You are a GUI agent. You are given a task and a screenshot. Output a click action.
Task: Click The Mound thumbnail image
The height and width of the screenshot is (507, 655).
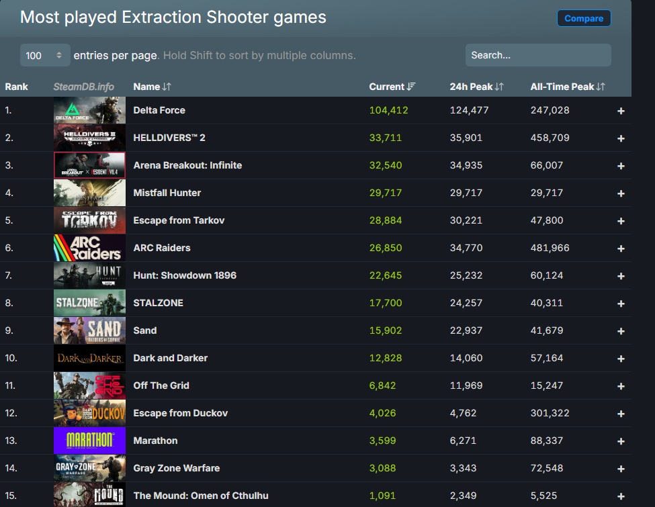pos(89,495)
